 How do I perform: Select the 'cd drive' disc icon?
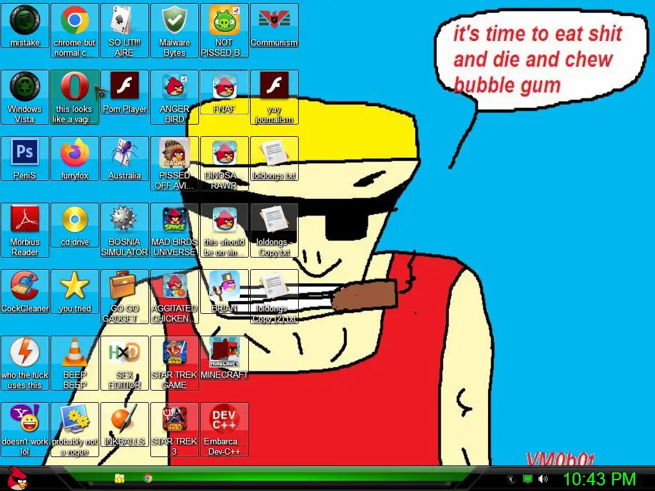(74, 224)
